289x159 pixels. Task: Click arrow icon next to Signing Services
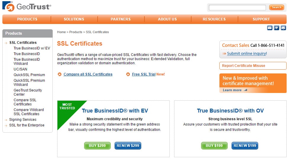point(6,120)
